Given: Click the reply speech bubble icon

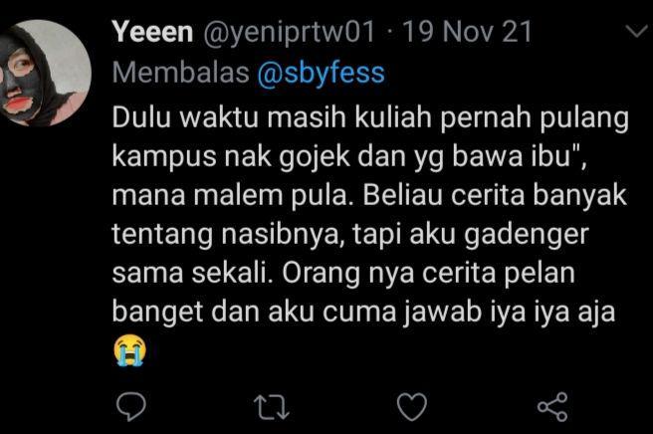Looking at the screenshot, I should click(131, 406).
